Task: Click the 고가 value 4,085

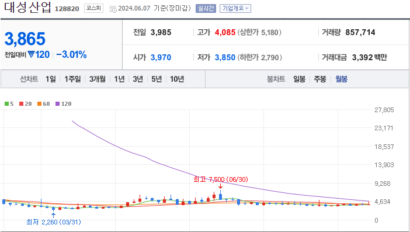Action: tap(225, 32)
